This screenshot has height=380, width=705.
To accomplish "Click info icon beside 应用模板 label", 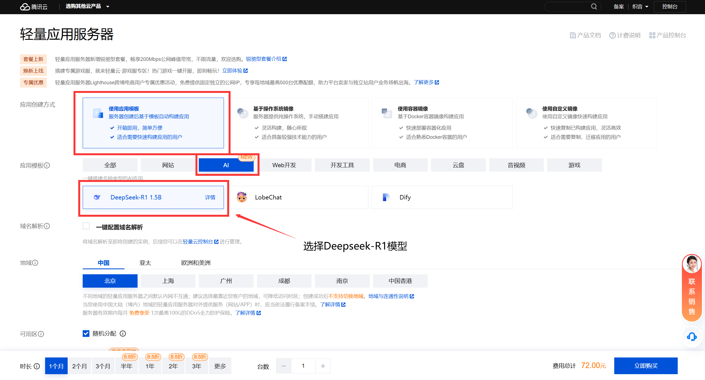I will coord(47,166).
